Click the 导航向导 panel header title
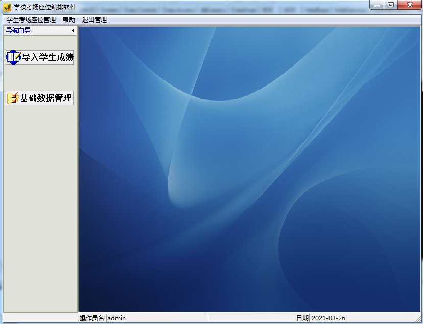This screenshot has height=324, width=423. point(18,31)
